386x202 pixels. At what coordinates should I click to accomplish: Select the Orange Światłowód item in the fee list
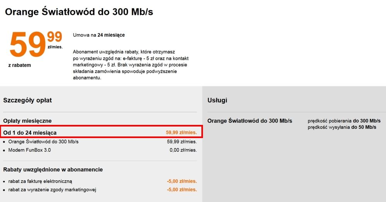coord(43,141)
